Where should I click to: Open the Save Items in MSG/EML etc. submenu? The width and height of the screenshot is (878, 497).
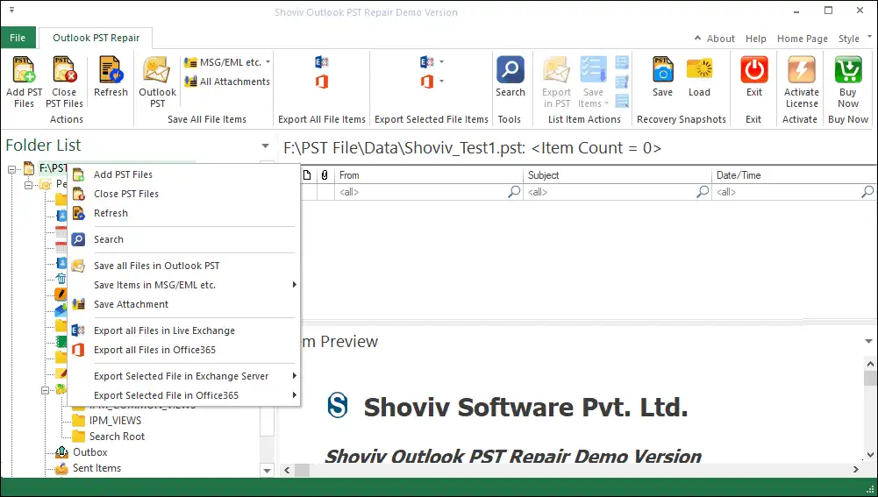point(183,285)
